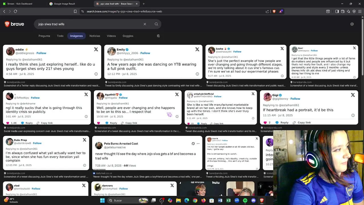Select the Pregunta search tab

(x=44, y=36)
